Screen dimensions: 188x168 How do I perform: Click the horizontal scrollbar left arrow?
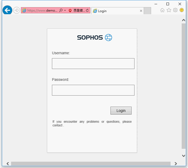[x=8, y=164]
